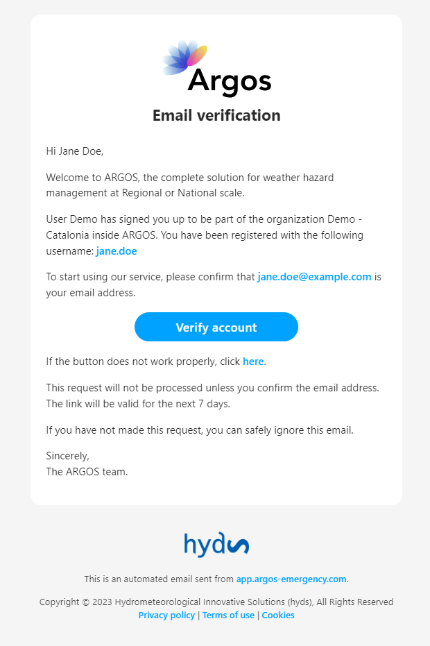
Task: Click the jane.doe@example.com email link
Action: 314,277
